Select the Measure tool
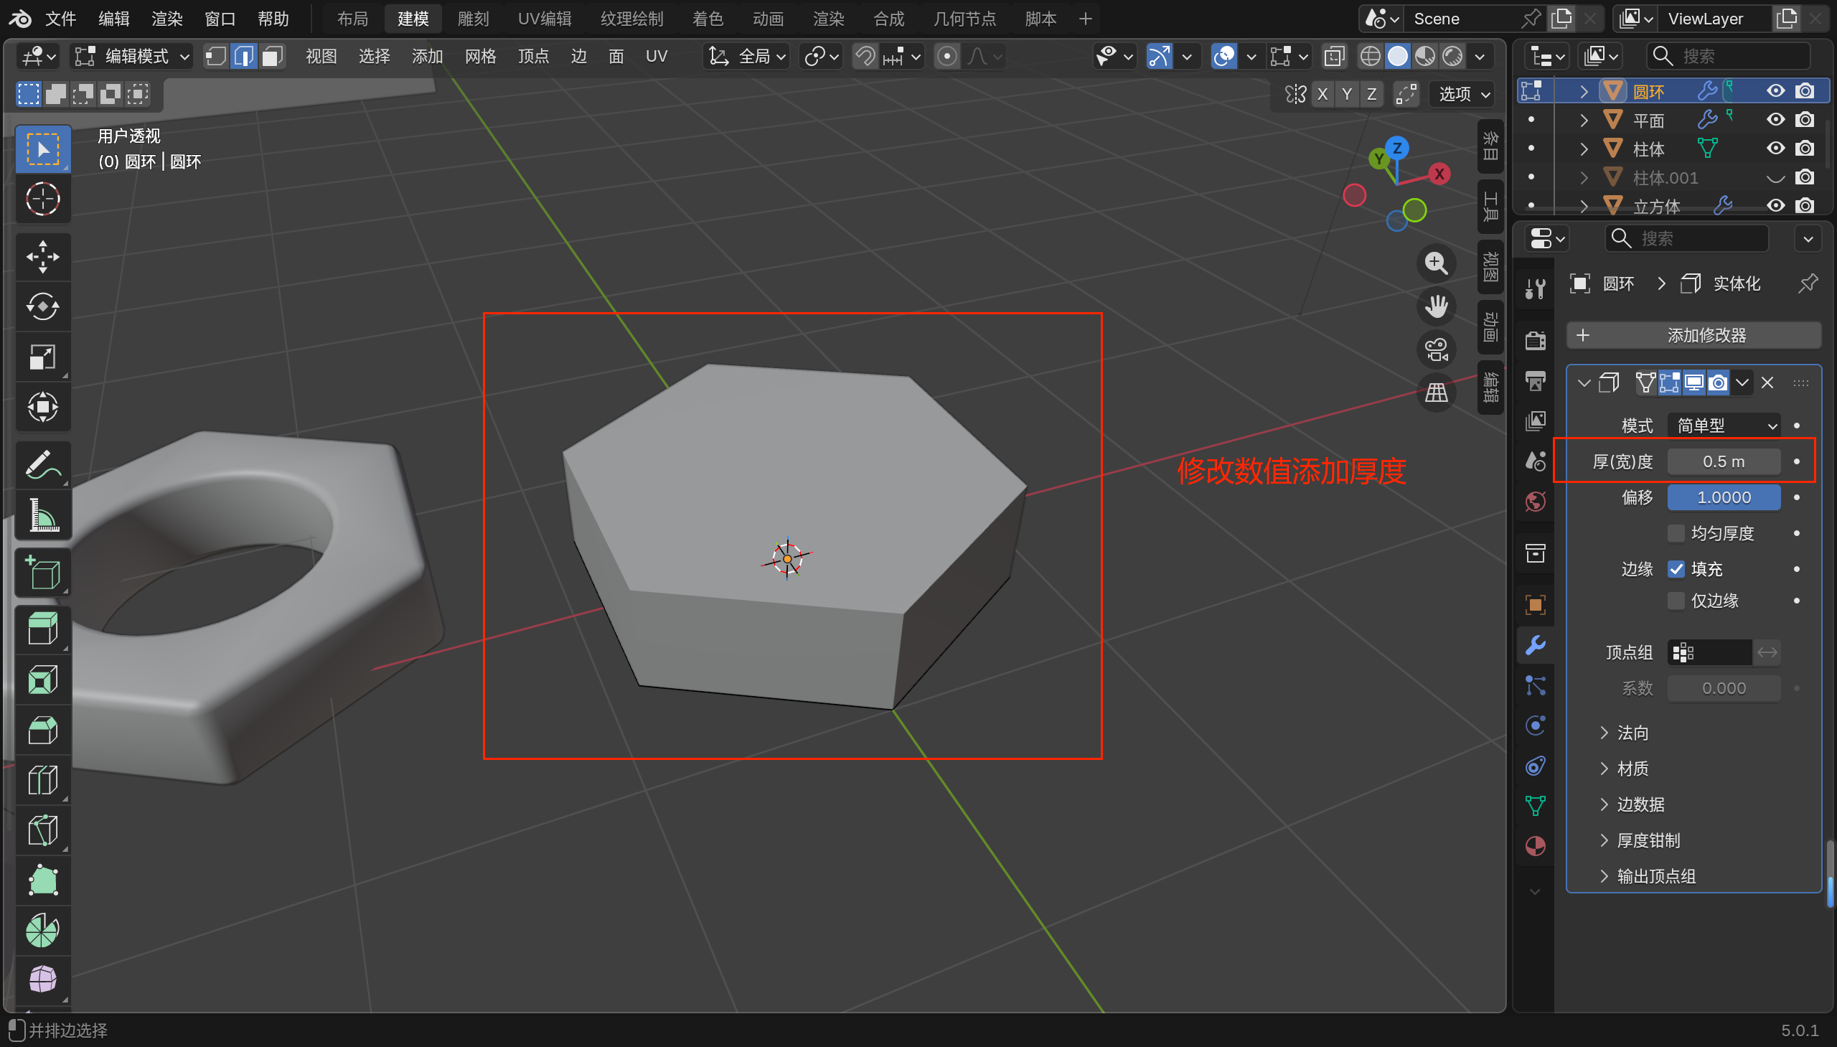This screenshot has height=1047, width=1837. point(42,515)
